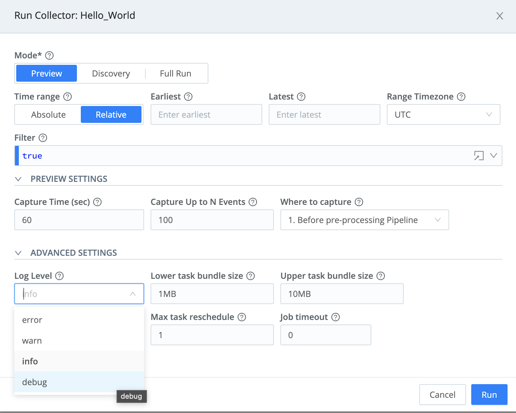Screen dimensions: 516x413
Task: Choose error from the Log Level list
Action: (x=32, y=320)
